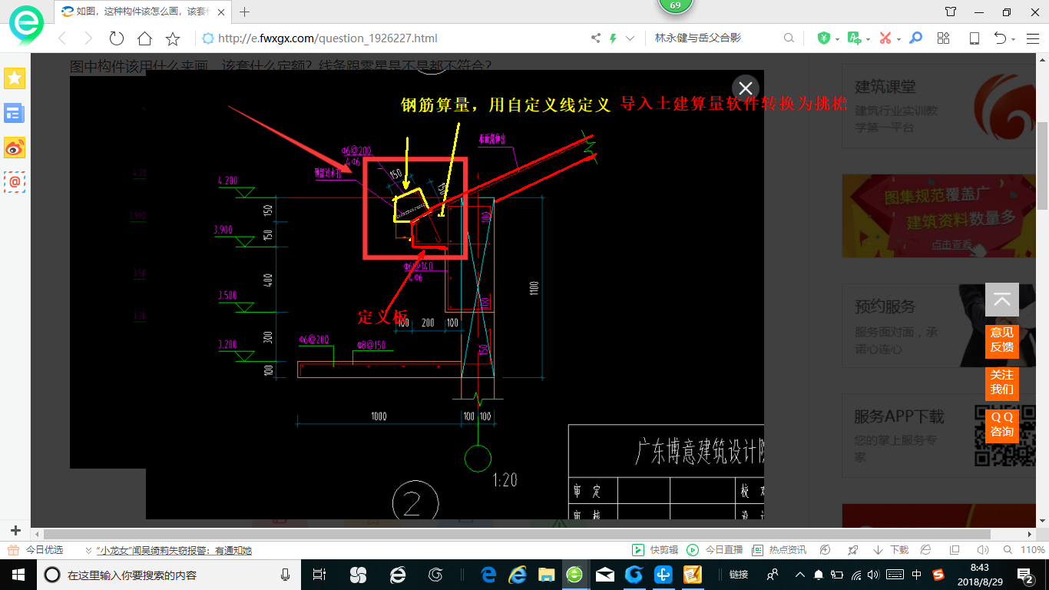Open the skin shirt icon in title bar
The height and width of the screenshot is (590, 1049).
point(951,12)
